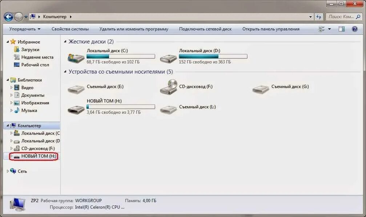Click Открыть панель управления

pos(271,29)
